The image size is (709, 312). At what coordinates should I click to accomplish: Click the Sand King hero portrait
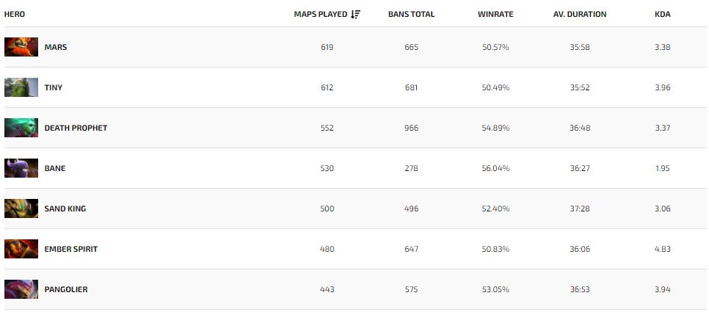21,208
